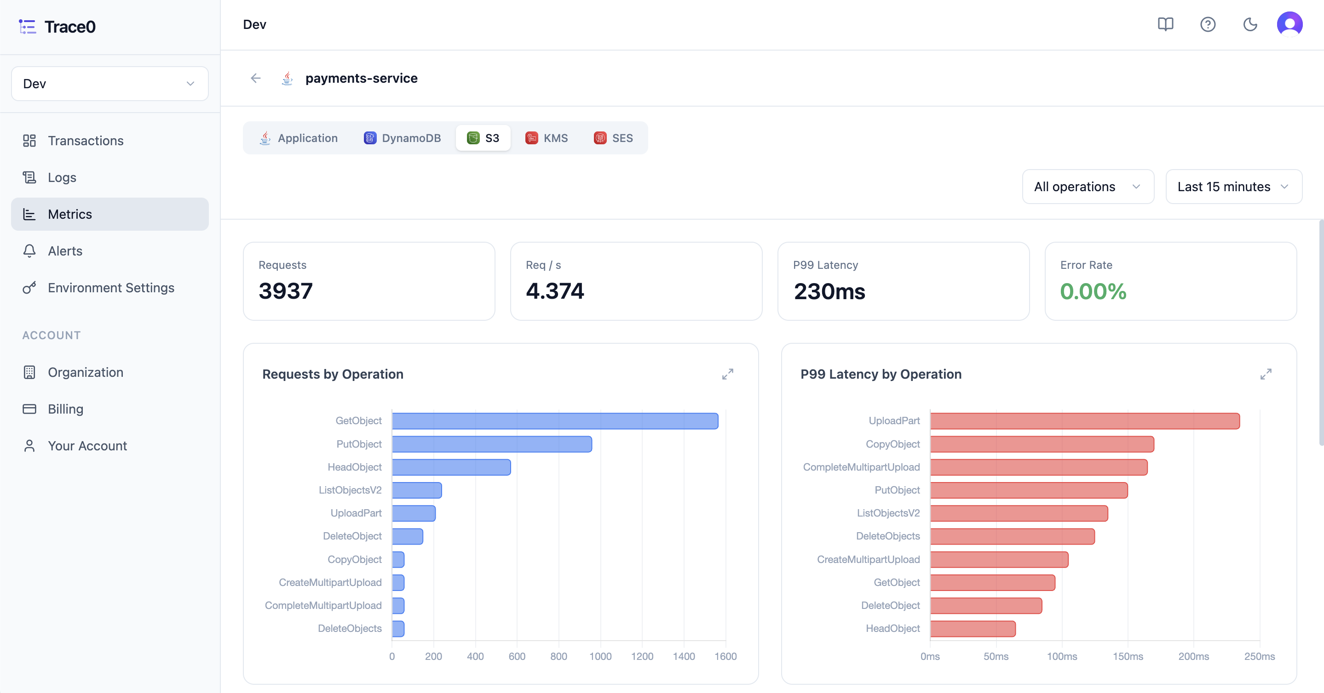Click the Billing card icon
Viewport: 1324px width, 693px height.
coord(29,409)
